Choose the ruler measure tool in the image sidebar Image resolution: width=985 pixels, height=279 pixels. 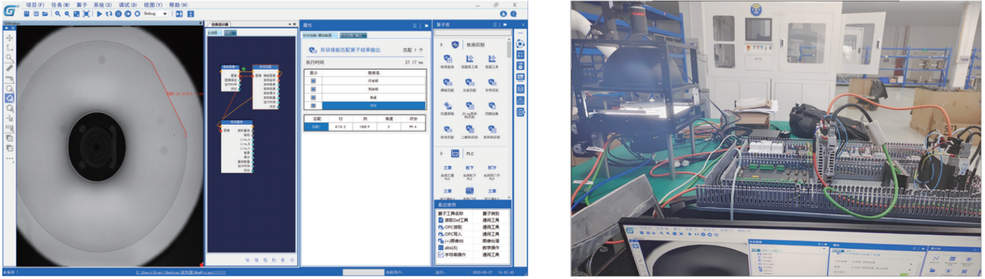click(9, 68)
